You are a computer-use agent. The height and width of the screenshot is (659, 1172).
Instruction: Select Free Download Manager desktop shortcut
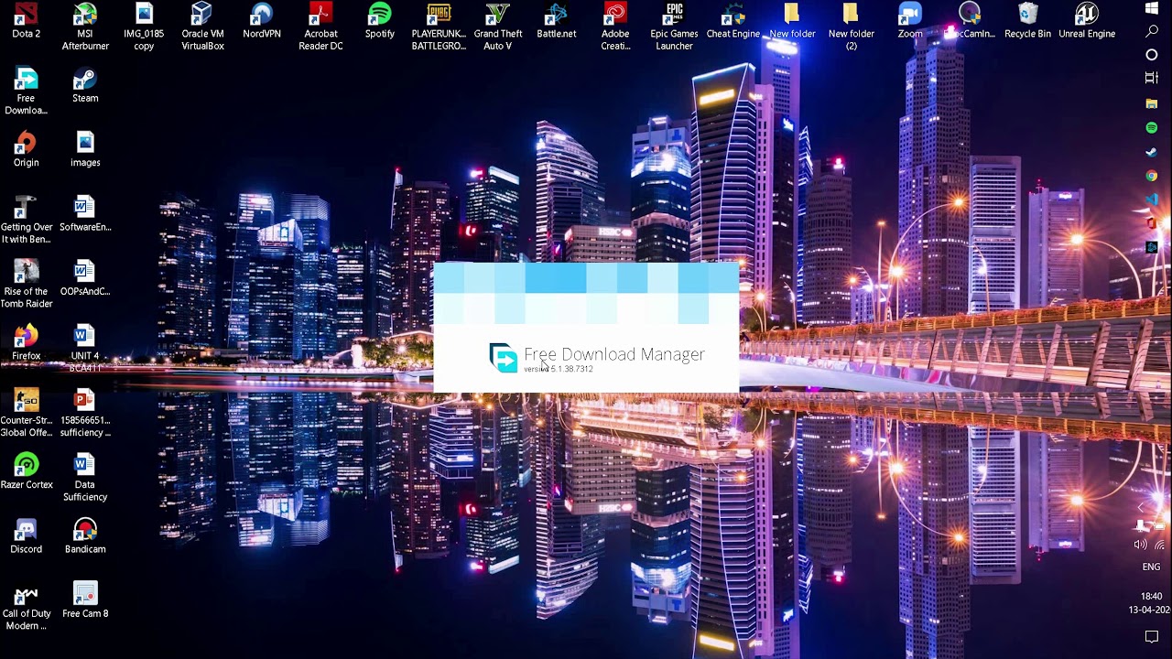click(26, 92)
